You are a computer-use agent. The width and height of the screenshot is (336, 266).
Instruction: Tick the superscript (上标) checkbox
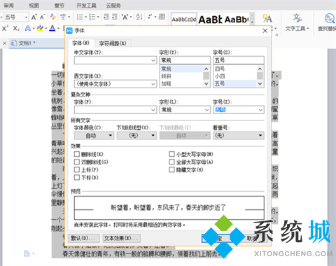point(77,169)
